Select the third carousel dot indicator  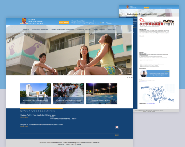[132, 77]
